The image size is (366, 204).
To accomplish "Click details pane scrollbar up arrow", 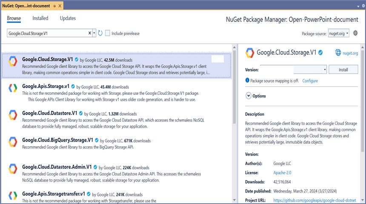I will point(363,47).
